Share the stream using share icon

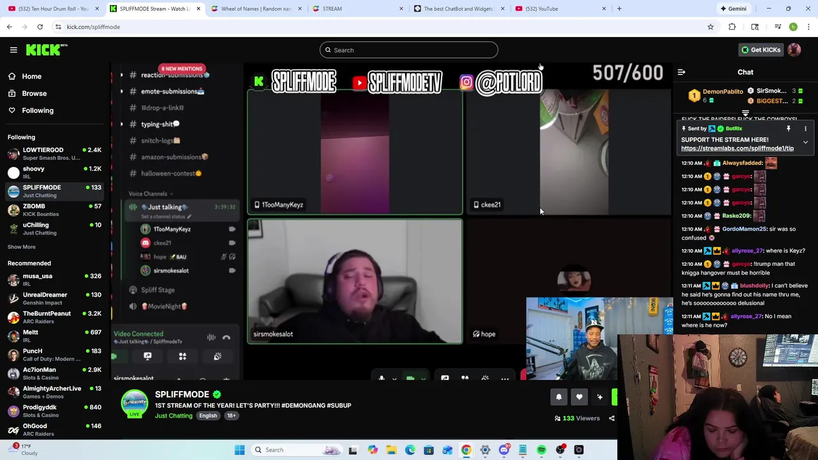(612, 418)
